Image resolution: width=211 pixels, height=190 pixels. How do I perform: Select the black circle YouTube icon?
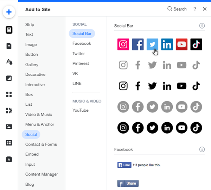[x=181, y=128]
